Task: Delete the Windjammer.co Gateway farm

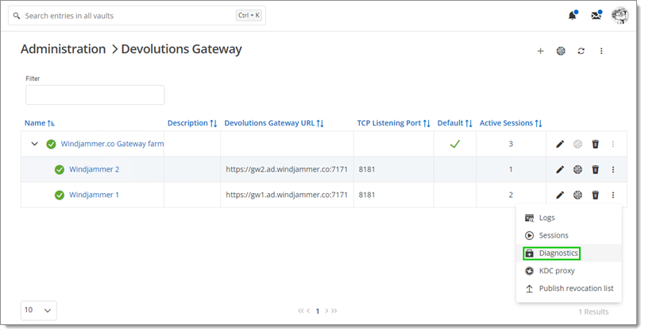Action: [x=595, y=144]
